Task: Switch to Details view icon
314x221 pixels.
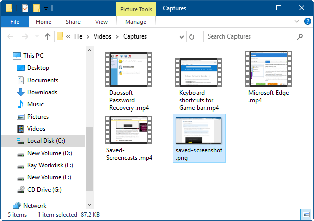Action: [x=295, y=214]
